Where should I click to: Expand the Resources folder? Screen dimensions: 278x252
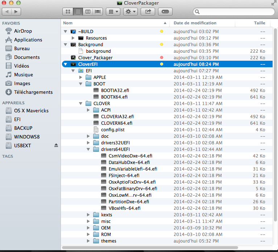[73, 38]
